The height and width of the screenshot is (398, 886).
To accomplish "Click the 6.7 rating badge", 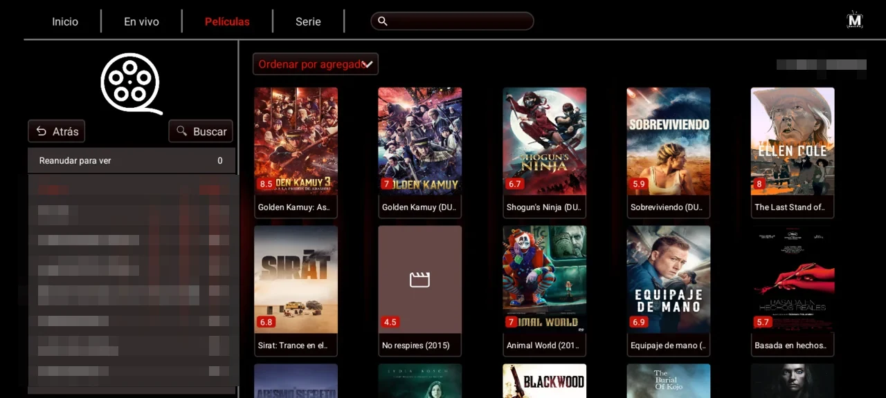I will [514, 184].
